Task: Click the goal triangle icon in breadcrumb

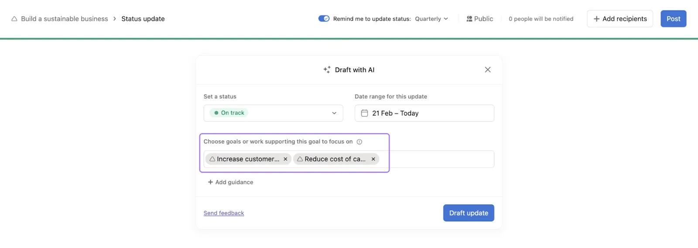Action: (14, 19)
